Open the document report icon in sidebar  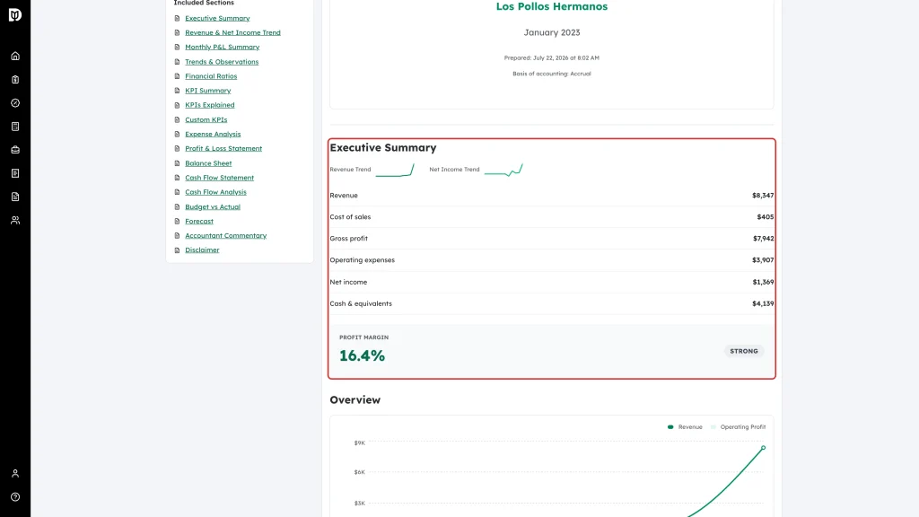tap(15, 197)
